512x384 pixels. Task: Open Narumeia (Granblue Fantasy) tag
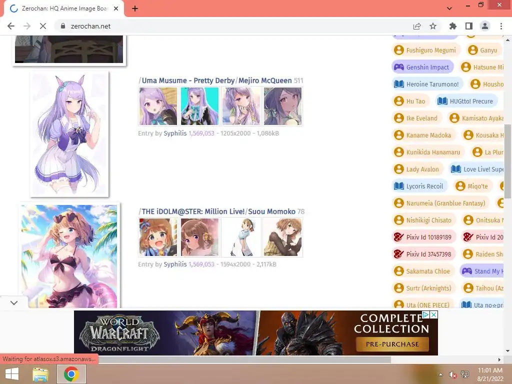point(440,203)
